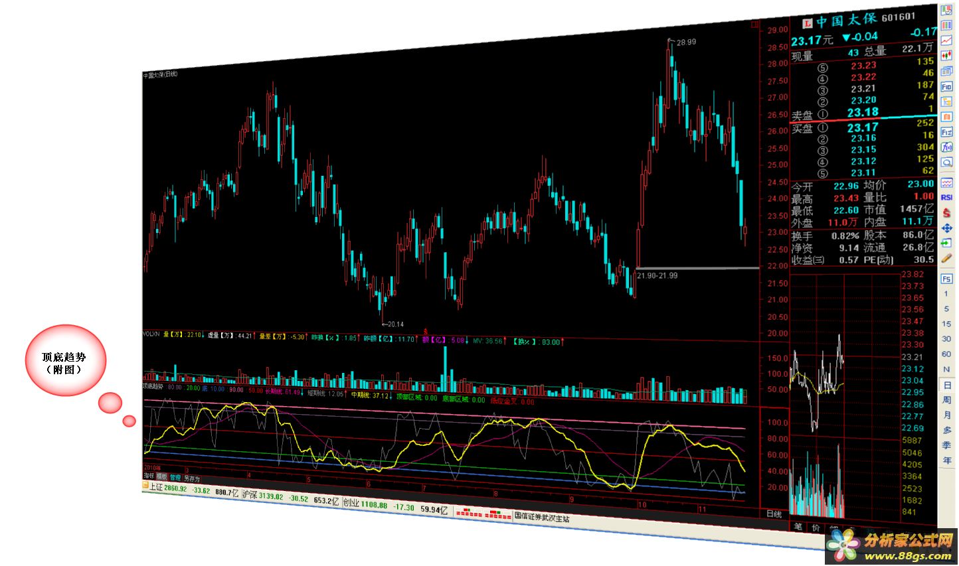Select the N custom period
The height and width of the screenshot is (566, 959).
(x=946, y=369)
